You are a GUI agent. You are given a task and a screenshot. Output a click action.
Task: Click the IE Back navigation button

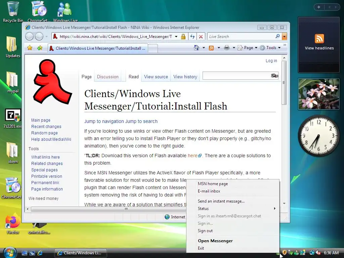tap(30, 36)
